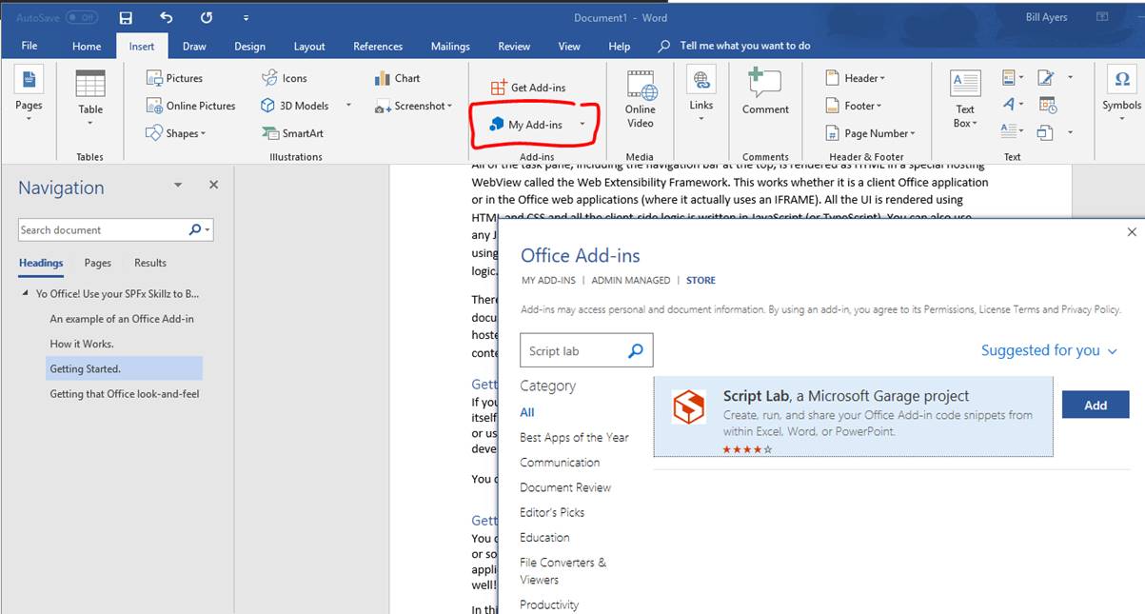1145x614 pixels.
Task: Open the Table insert grid button
Action: point(90,96)
